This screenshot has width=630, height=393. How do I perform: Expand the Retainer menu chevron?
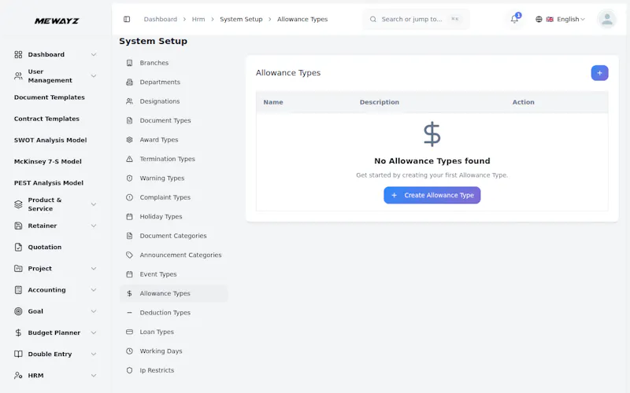tap(94, 226)
